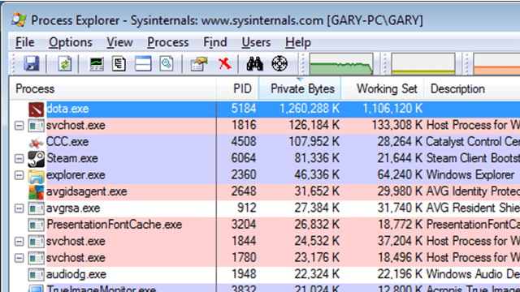
Task: Select the Find Window's Process crosshair icon
Action: pos(279,63)
